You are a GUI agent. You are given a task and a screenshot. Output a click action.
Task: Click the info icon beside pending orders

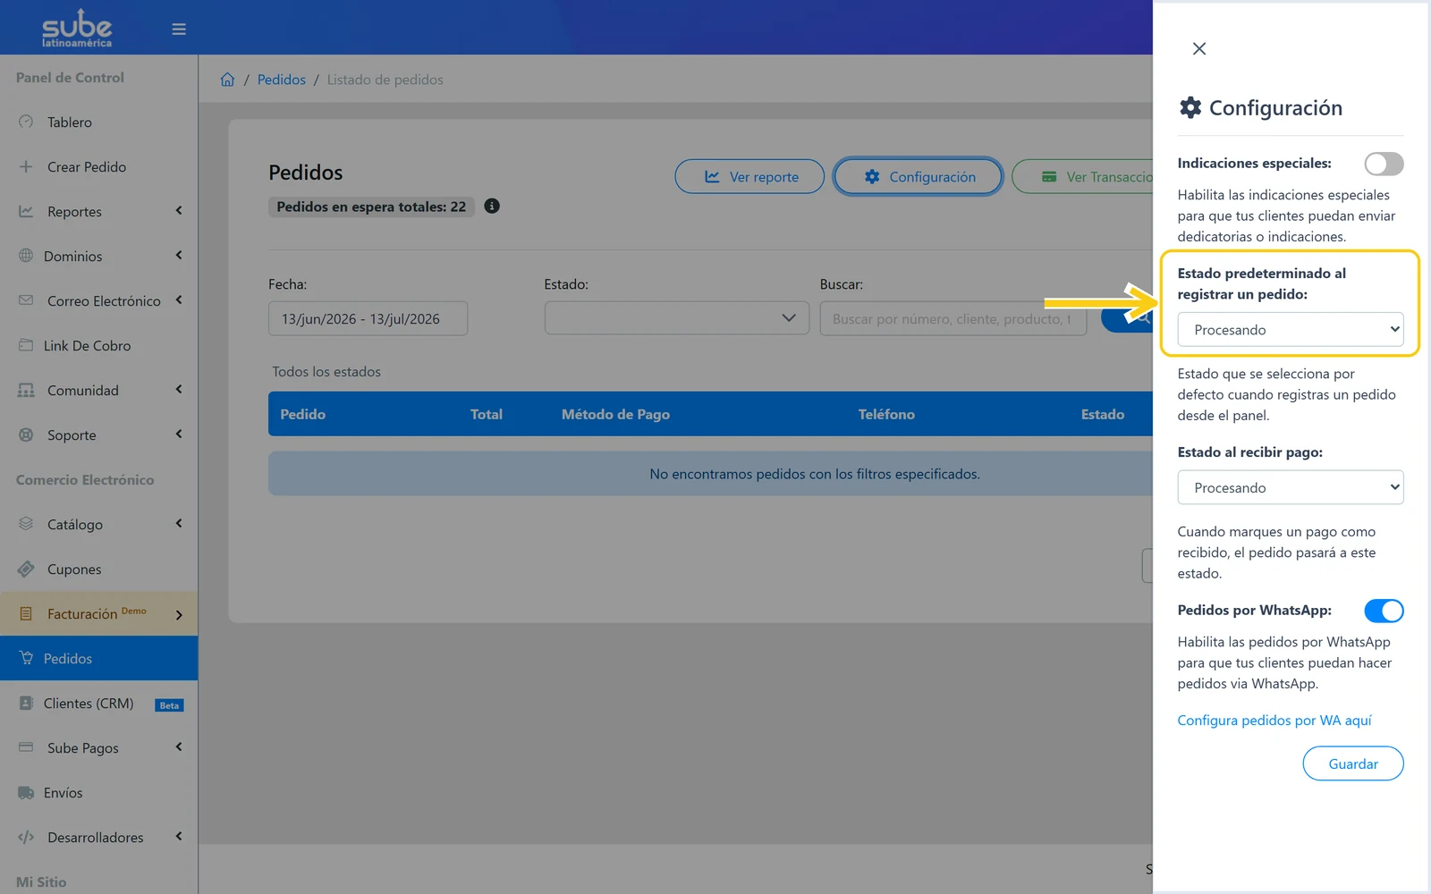(x=492, y=206)
